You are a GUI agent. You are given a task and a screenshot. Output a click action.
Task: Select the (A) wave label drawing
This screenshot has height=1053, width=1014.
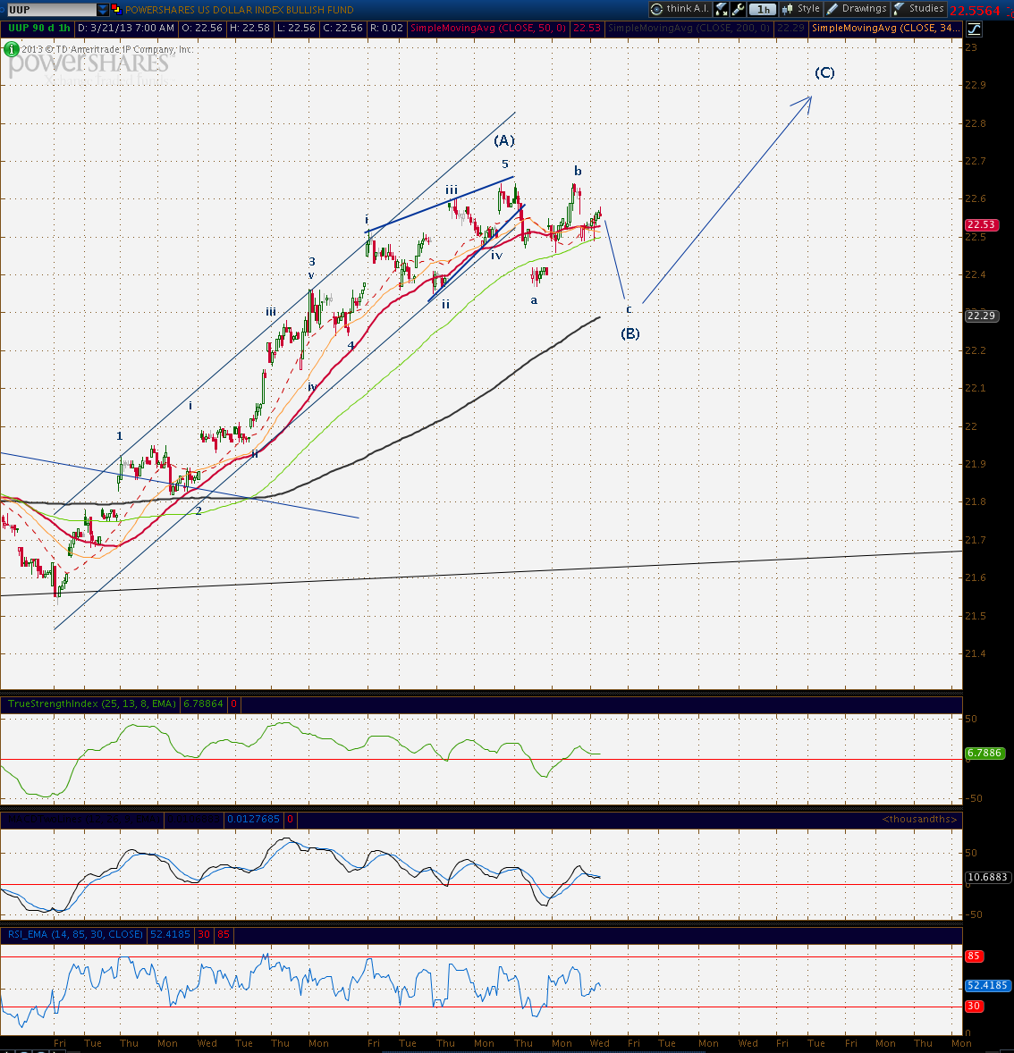(504, 140)
